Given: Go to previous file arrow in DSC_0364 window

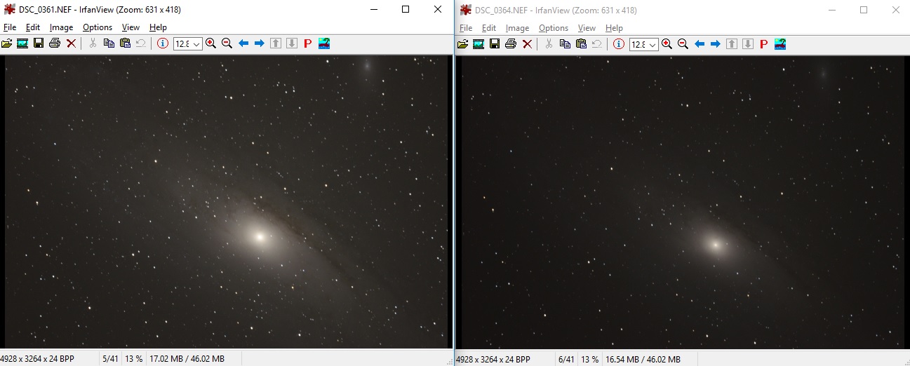Looking at the screenshot, I should [x=700, y=43].
